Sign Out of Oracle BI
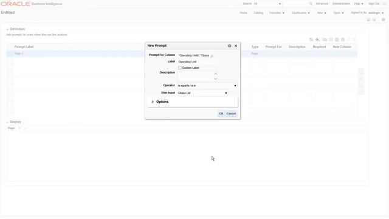 [x=374, y=4]
